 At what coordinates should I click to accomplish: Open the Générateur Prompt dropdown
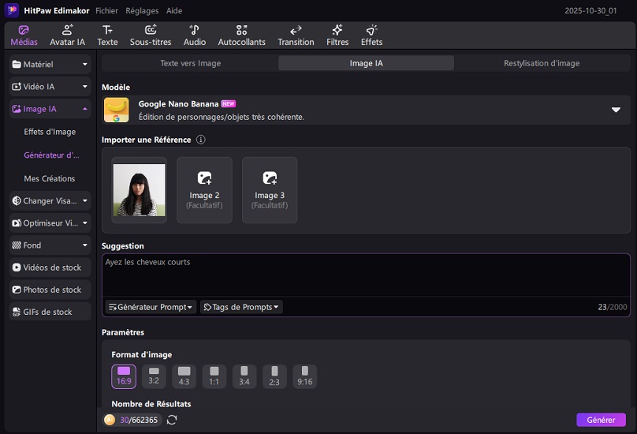151,307
